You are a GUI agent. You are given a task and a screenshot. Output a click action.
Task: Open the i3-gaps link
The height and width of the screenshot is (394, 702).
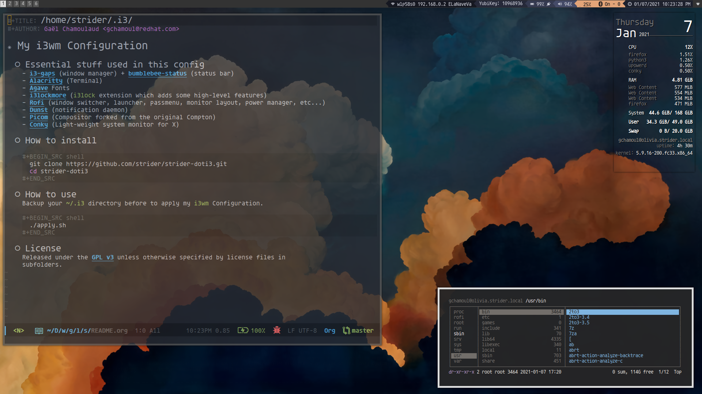42,73
